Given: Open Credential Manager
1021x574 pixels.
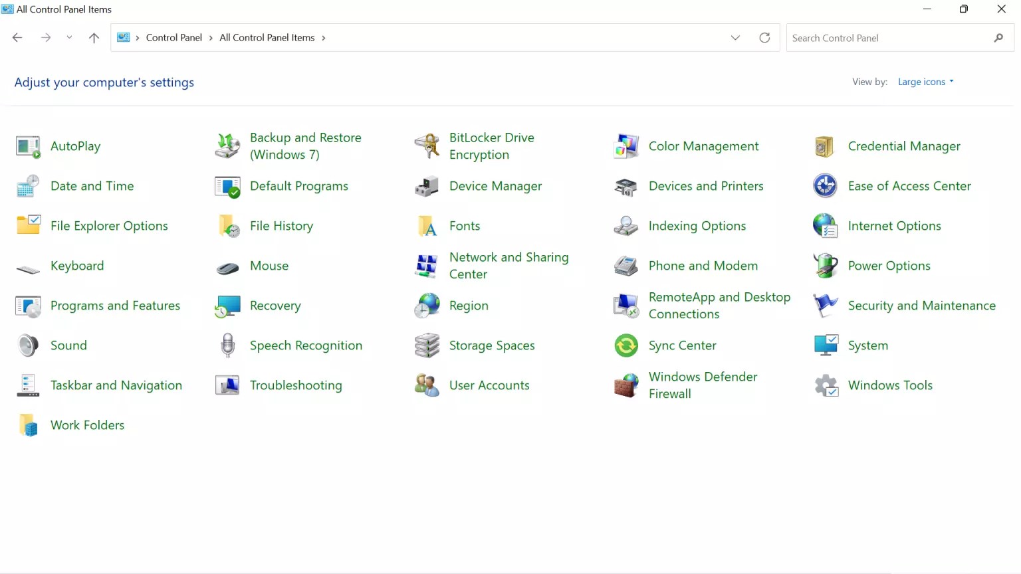Looking at the screenshot, I should click(903, 145).
